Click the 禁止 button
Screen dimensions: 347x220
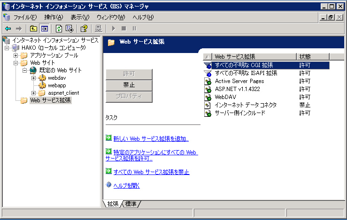click(x=129, y=85)
